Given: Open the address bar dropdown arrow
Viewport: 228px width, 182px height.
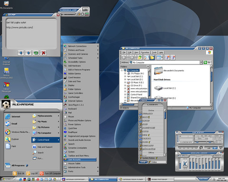Looking at the screenshot, I should click(x=201, y=63).
